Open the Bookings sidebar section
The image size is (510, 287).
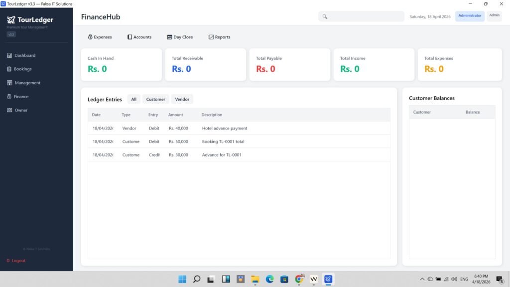21,69
